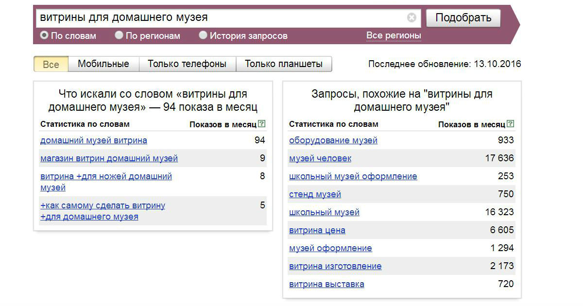
Task: Switch to the 'Все' devices tab
Action: pyautogui.click(x=51, y=64)
